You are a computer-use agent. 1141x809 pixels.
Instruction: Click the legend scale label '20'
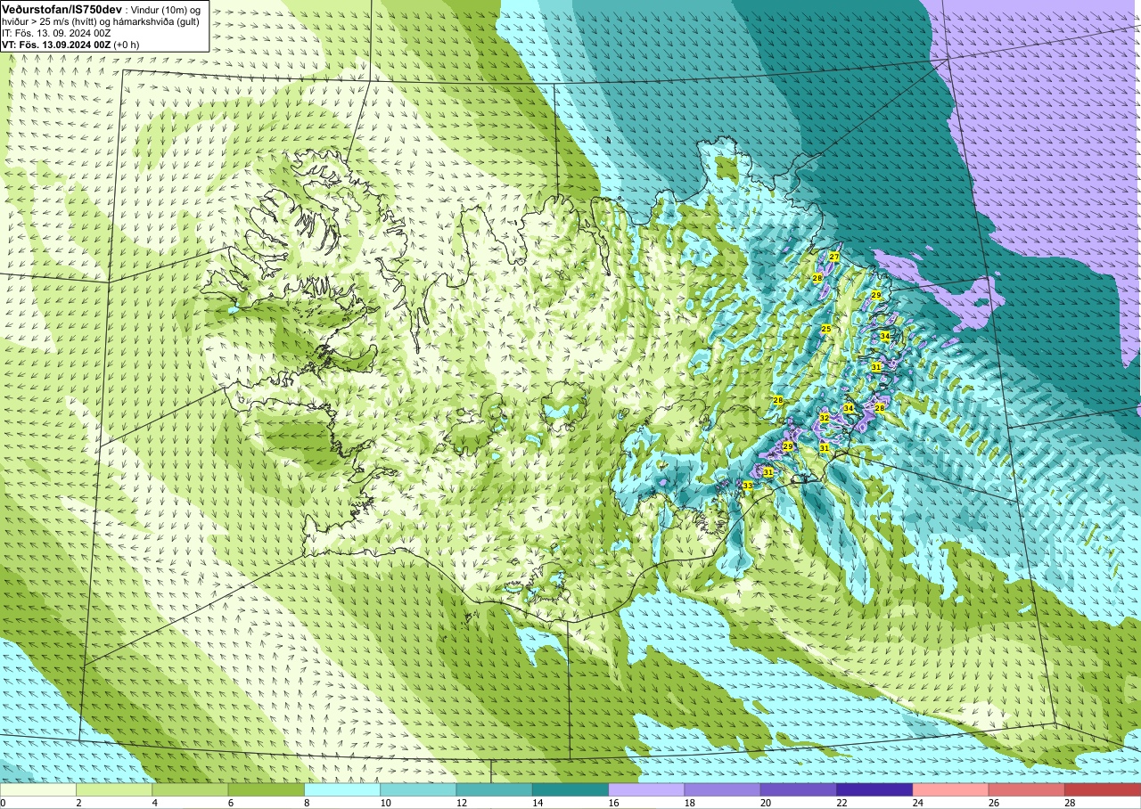pyautogui.click(x=766, y=803)
